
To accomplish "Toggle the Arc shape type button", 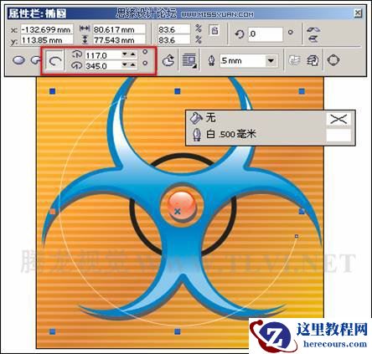I will pos(54,60).
